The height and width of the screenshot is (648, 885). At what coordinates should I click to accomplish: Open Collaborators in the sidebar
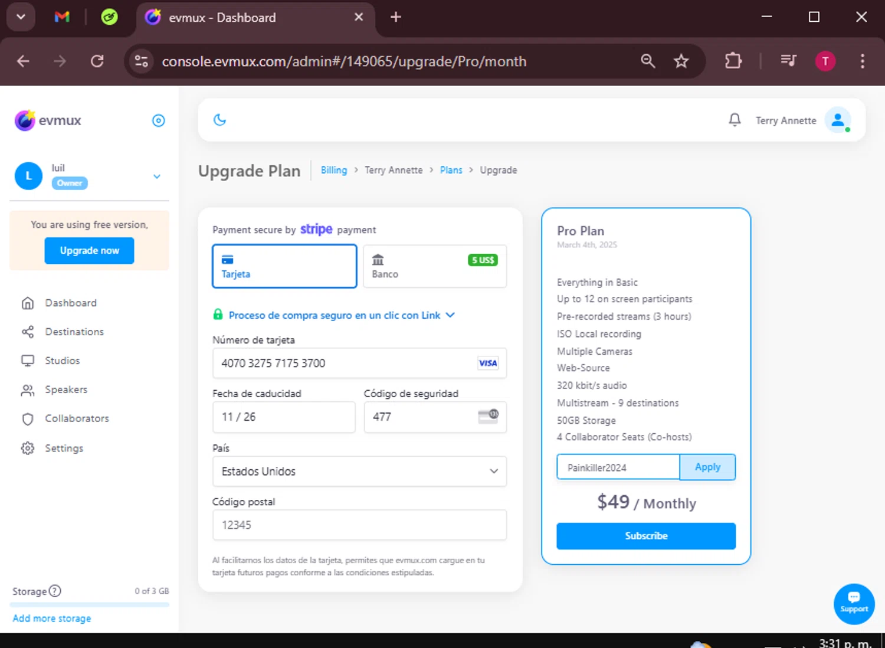77,418
